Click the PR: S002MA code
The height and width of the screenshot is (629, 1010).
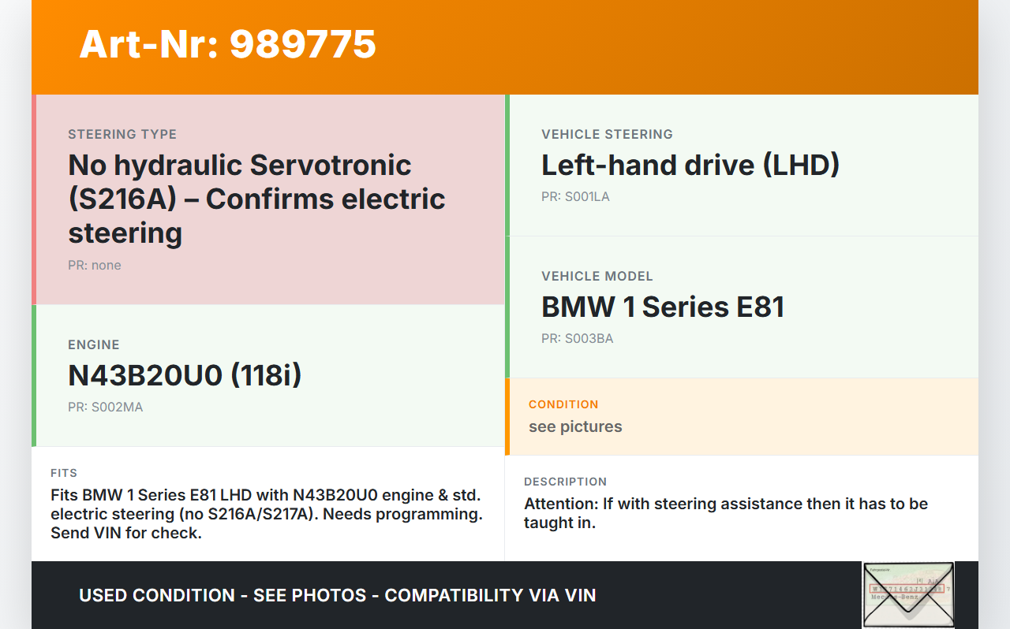click(105, 408)
